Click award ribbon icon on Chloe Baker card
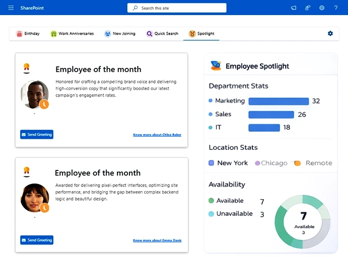 27,68
